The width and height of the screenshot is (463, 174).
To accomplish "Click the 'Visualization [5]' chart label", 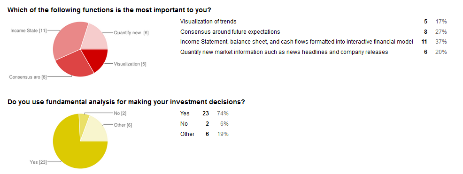I will click(x=130, y=64).
